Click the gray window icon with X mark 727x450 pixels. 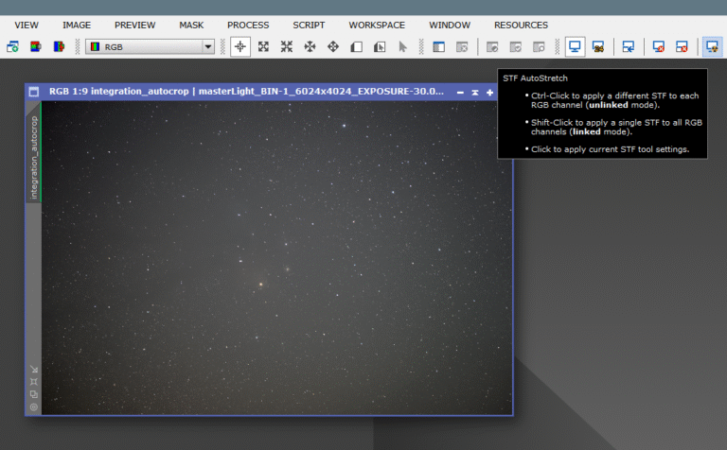pos(462,46)
